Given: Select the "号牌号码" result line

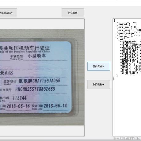Looking at the screenshot, I should [x=131, y=54].
